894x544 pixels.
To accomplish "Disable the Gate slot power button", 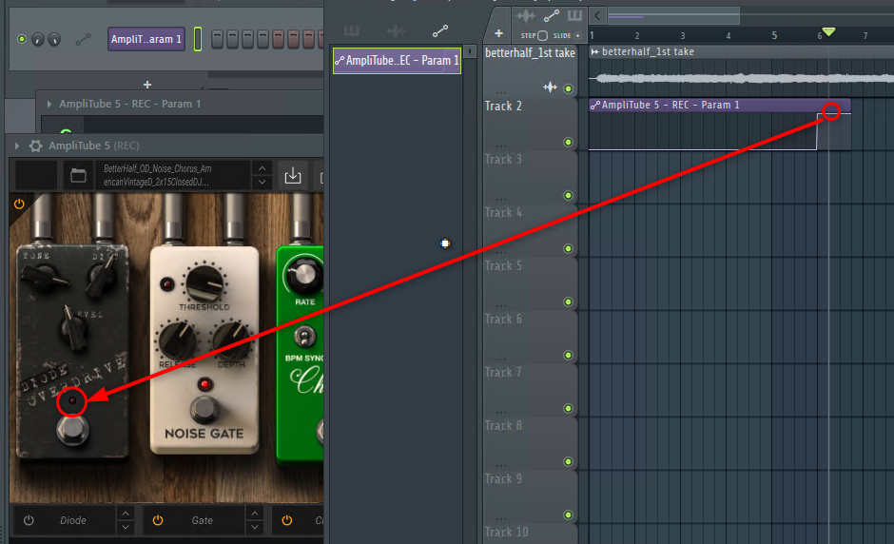I will (x=158, y=520).
